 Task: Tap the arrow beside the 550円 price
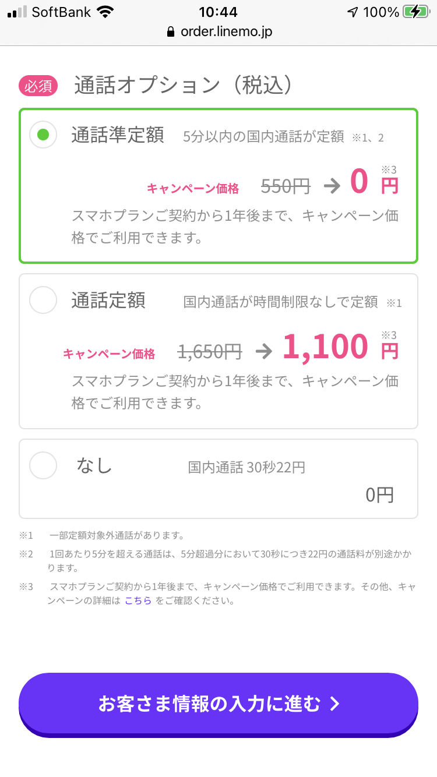tap(332, 185)
